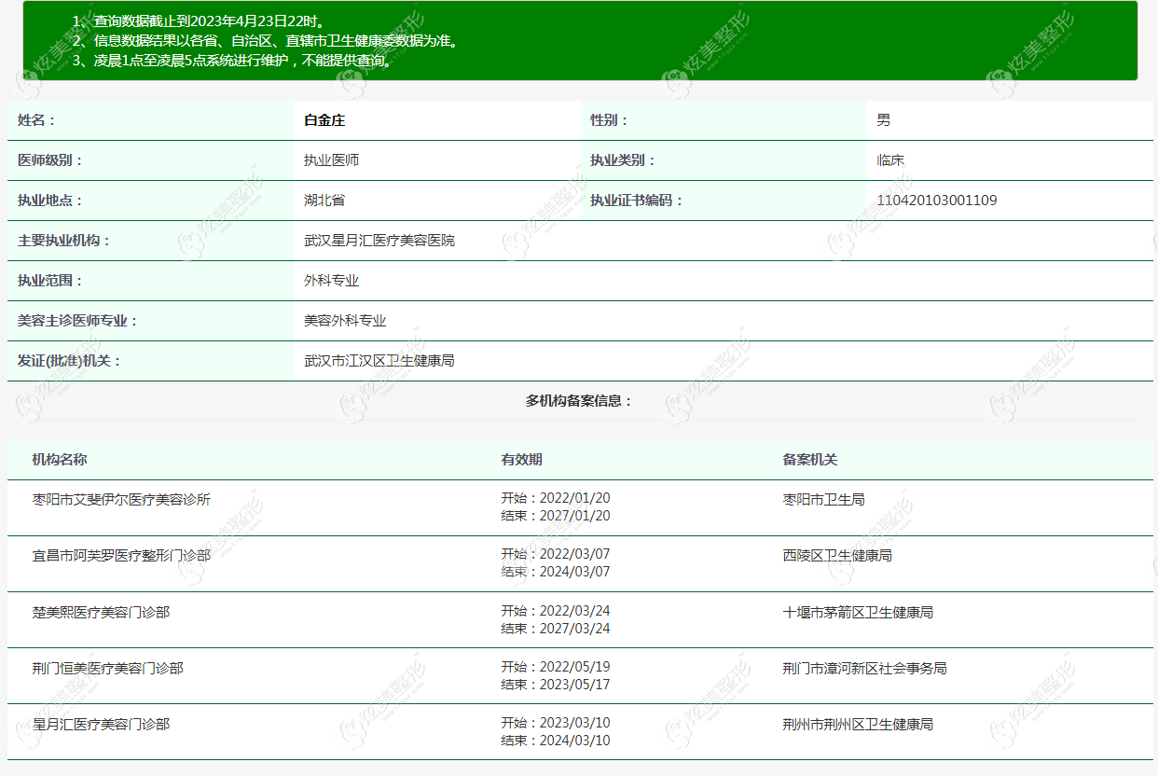Click certificate number 110420103001109
Screen dimensions: 1158x776
pos(937,201)
